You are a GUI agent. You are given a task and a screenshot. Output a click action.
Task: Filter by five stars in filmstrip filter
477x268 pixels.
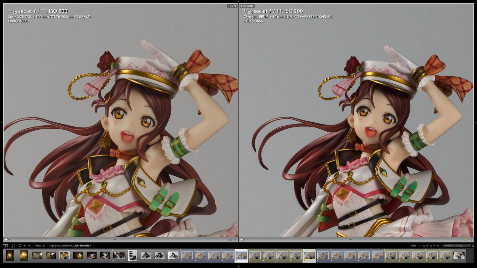[438, 246]
